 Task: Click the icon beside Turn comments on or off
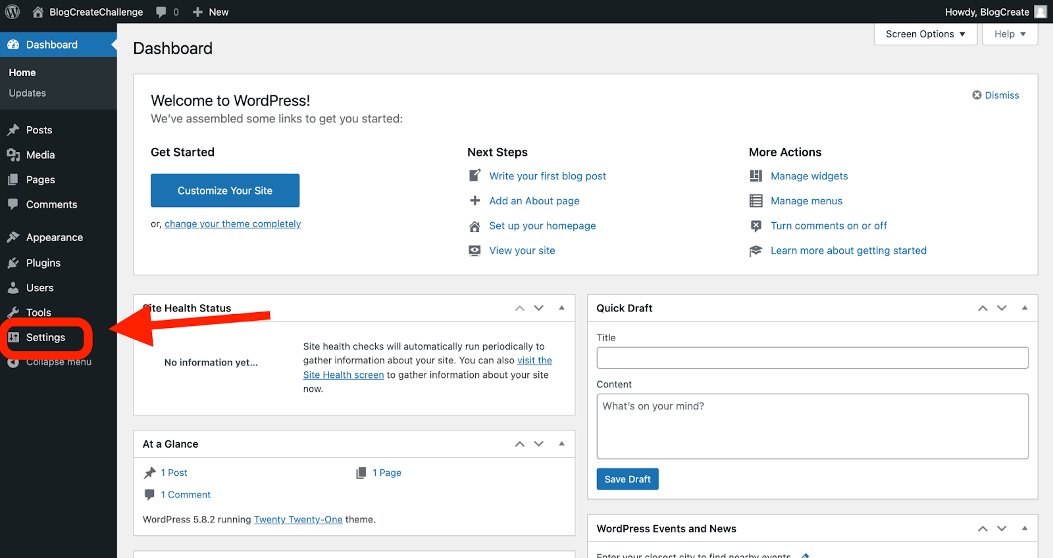(756, 225)
